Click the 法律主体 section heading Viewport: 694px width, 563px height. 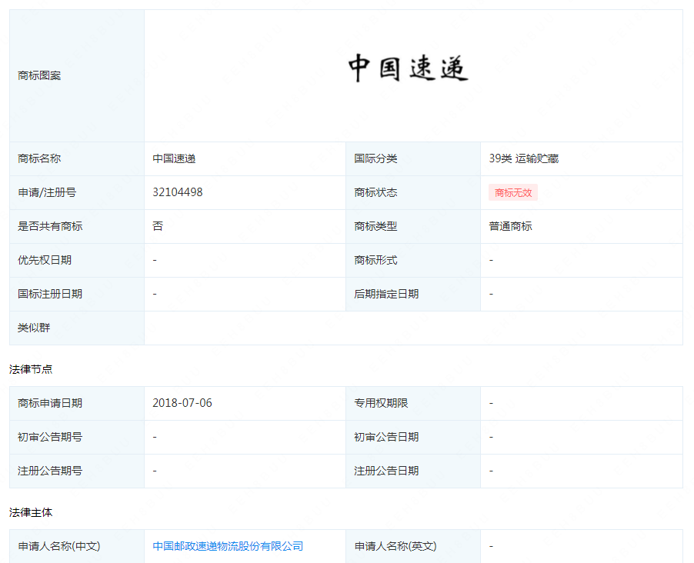[31, 512]
